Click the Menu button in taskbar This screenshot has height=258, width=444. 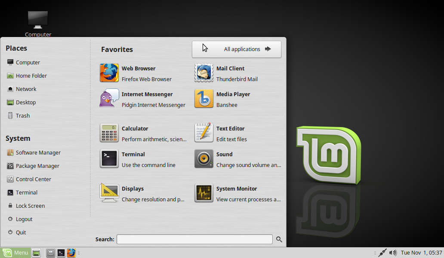point(15,253)
